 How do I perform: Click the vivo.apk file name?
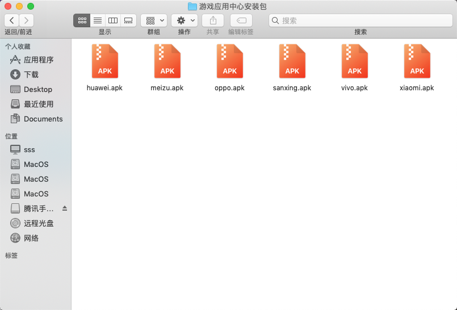[x=354, y=88]
